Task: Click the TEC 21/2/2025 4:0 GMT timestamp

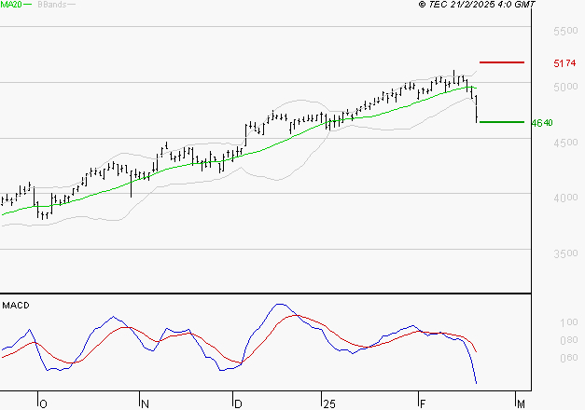Action: pos(477,5)
